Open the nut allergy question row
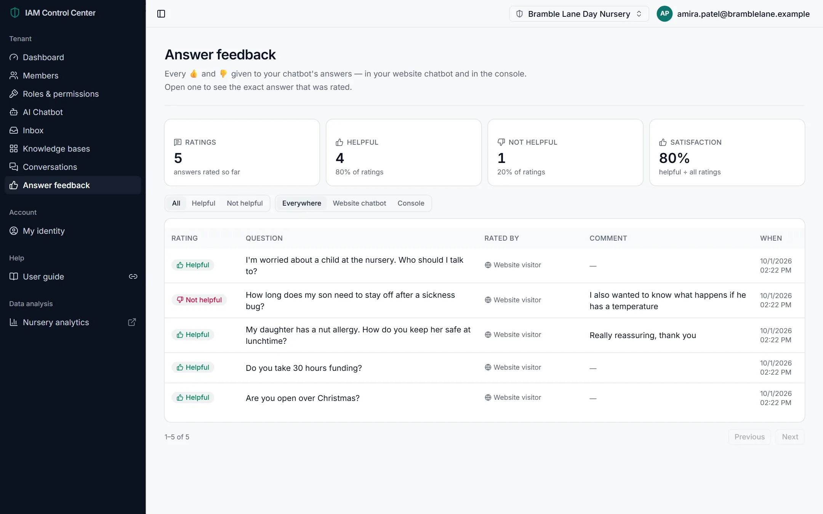Viewport: 823px width, 514px height. 484,335
